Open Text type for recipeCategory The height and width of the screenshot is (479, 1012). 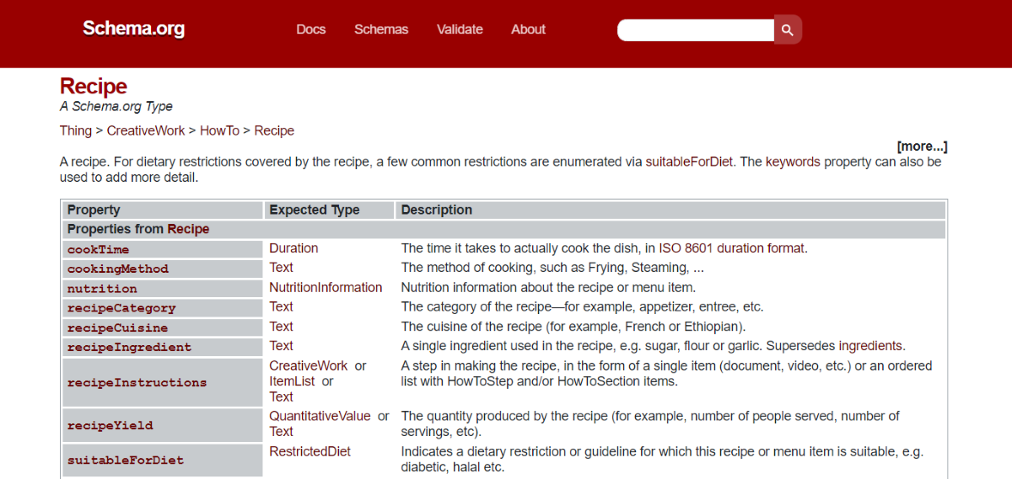(281, 307)
